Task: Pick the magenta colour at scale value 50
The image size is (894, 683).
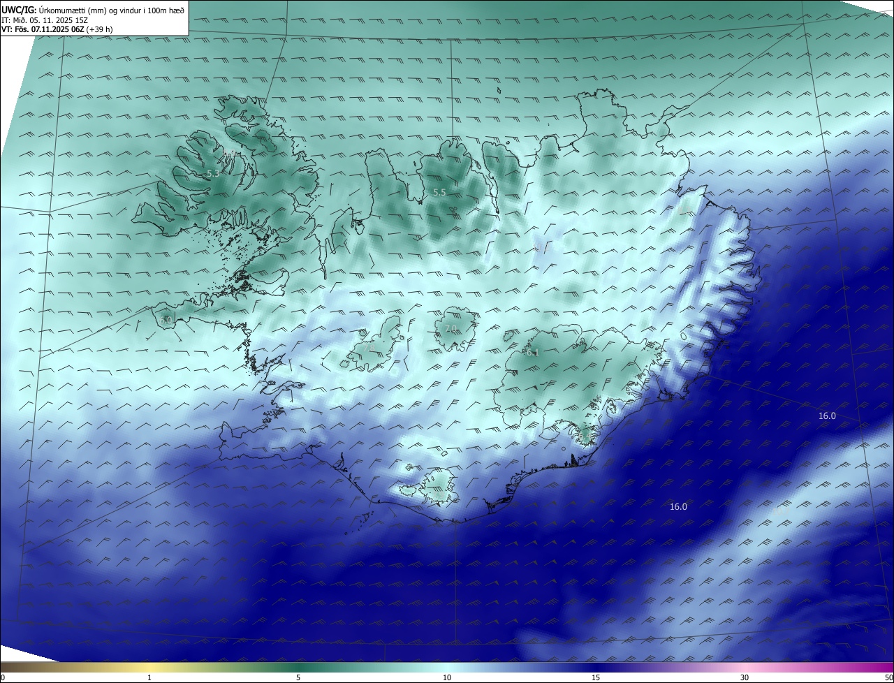Action: click(889, 667)
